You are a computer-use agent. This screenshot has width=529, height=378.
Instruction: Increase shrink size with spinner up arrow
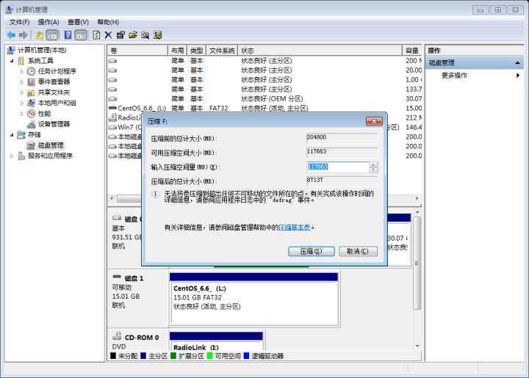point(373,164)
